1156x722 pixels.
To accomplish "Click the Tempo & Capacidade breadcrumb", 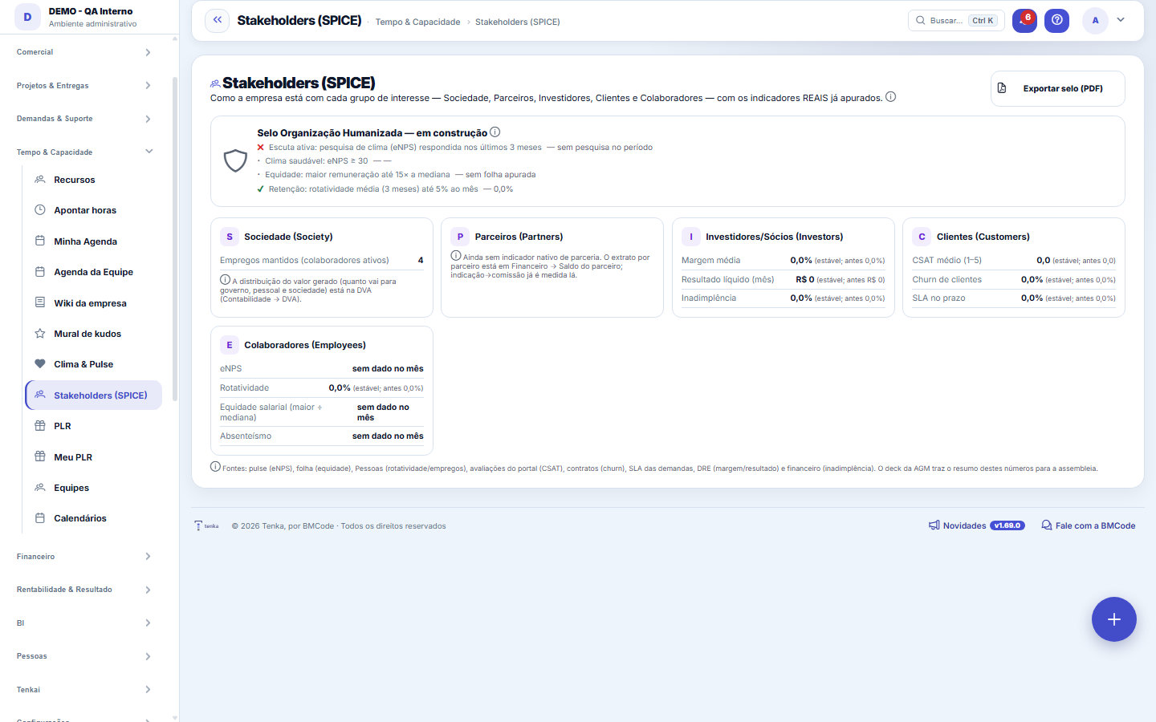I will coord(417,22).
